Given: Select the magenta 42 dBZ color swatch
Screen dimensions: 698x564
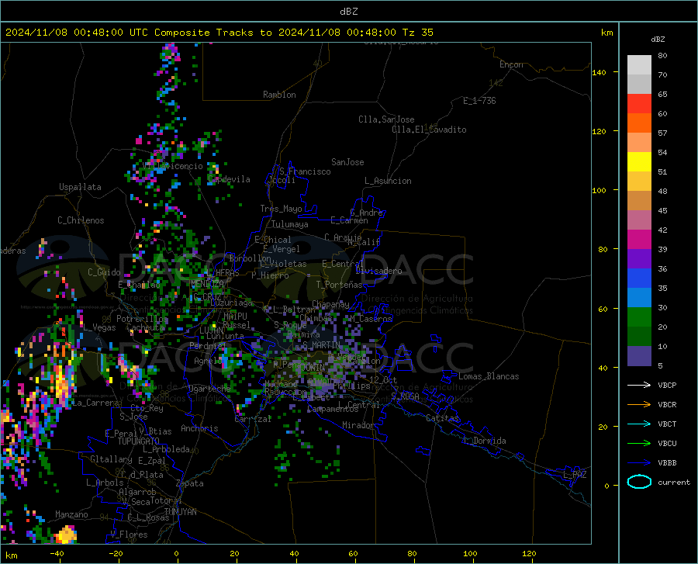Looking at the screenshot, I should point(639,240).
